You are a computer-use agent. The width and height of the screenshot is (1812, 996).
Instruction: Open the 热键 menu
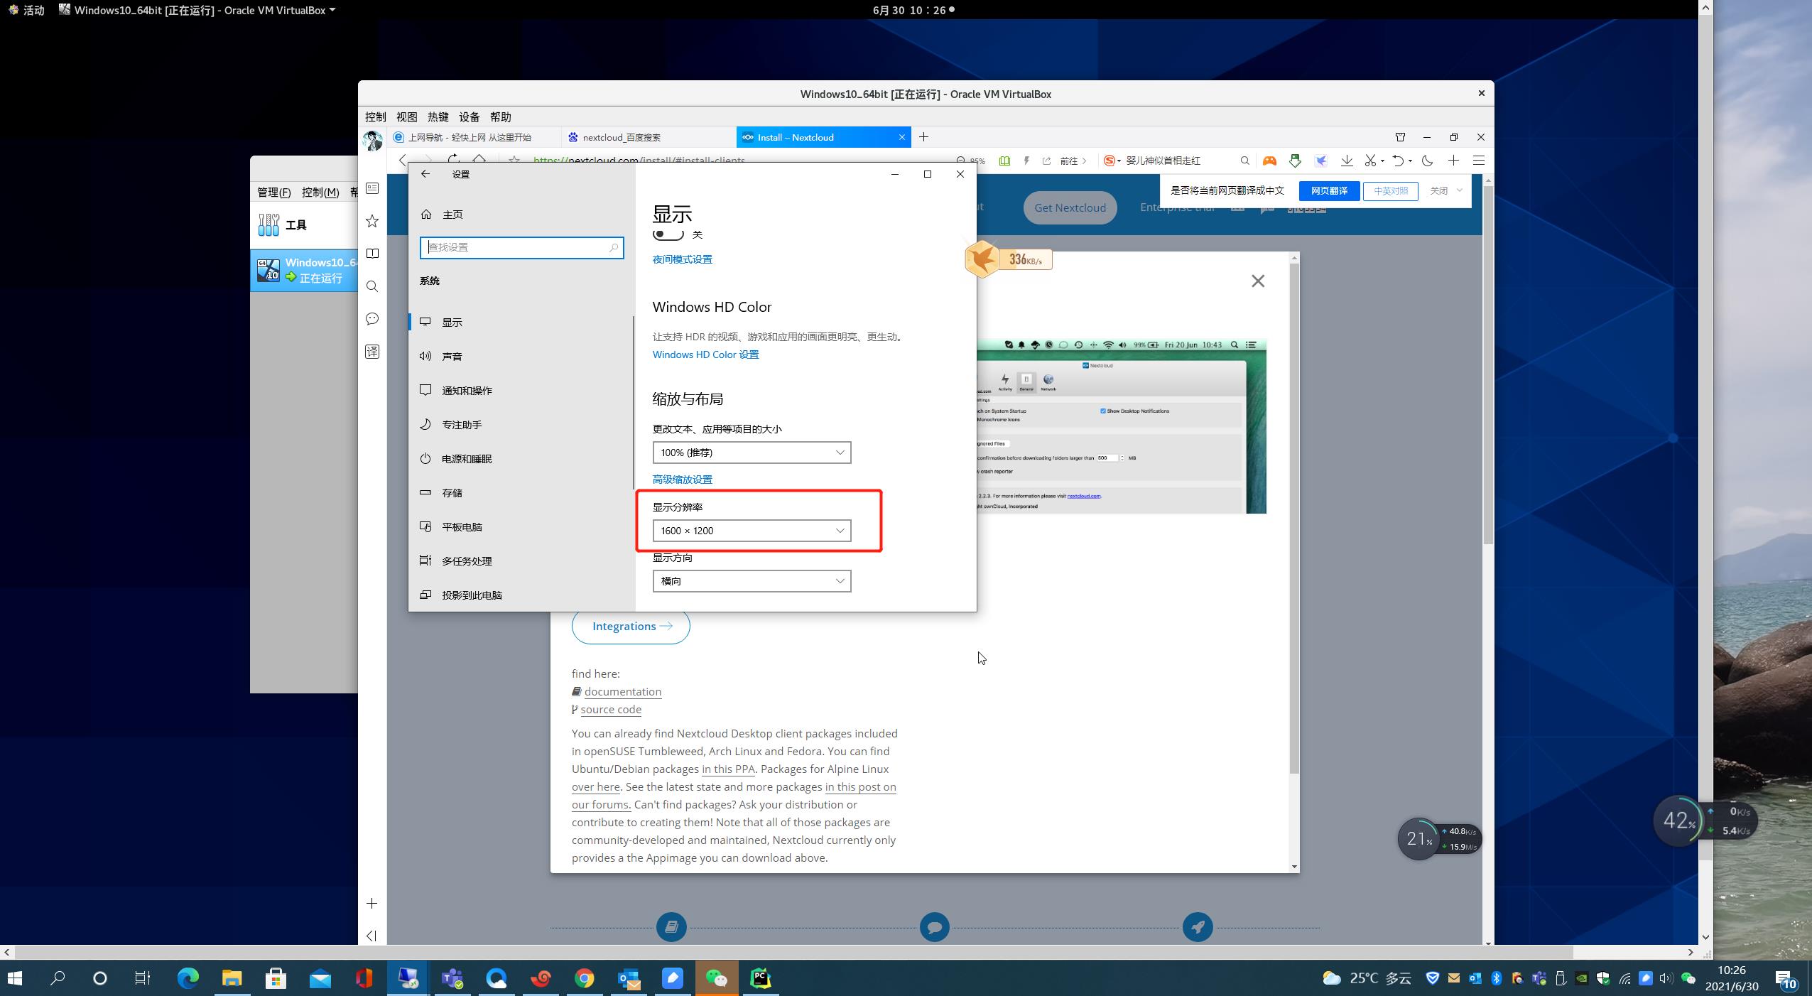coord(438,117)
